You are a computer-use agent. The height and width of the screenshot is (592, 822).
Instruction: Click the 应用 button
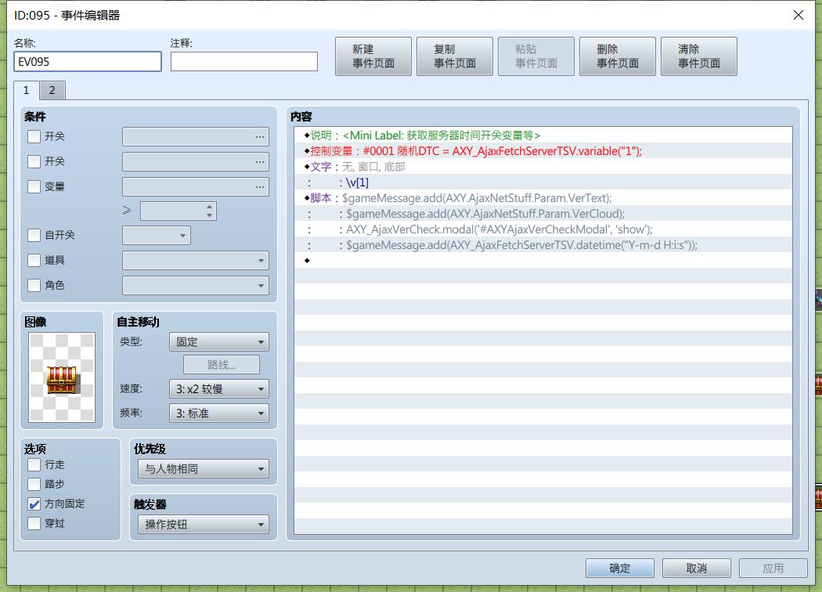tap(773, 568)
